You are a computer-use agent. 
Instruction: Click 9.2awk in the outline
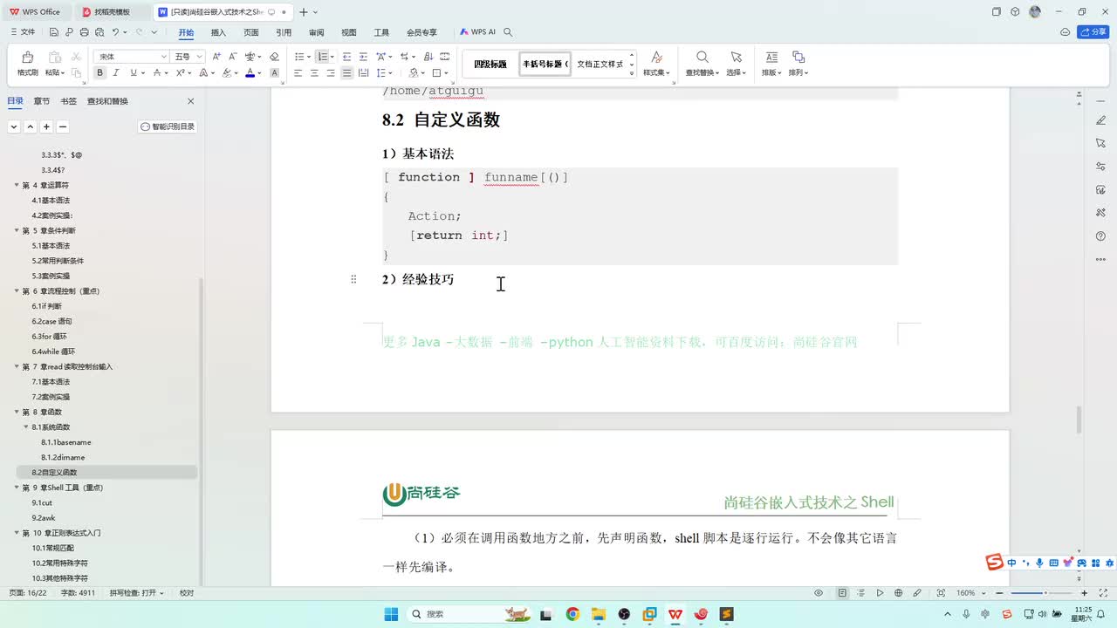(44, 518)
